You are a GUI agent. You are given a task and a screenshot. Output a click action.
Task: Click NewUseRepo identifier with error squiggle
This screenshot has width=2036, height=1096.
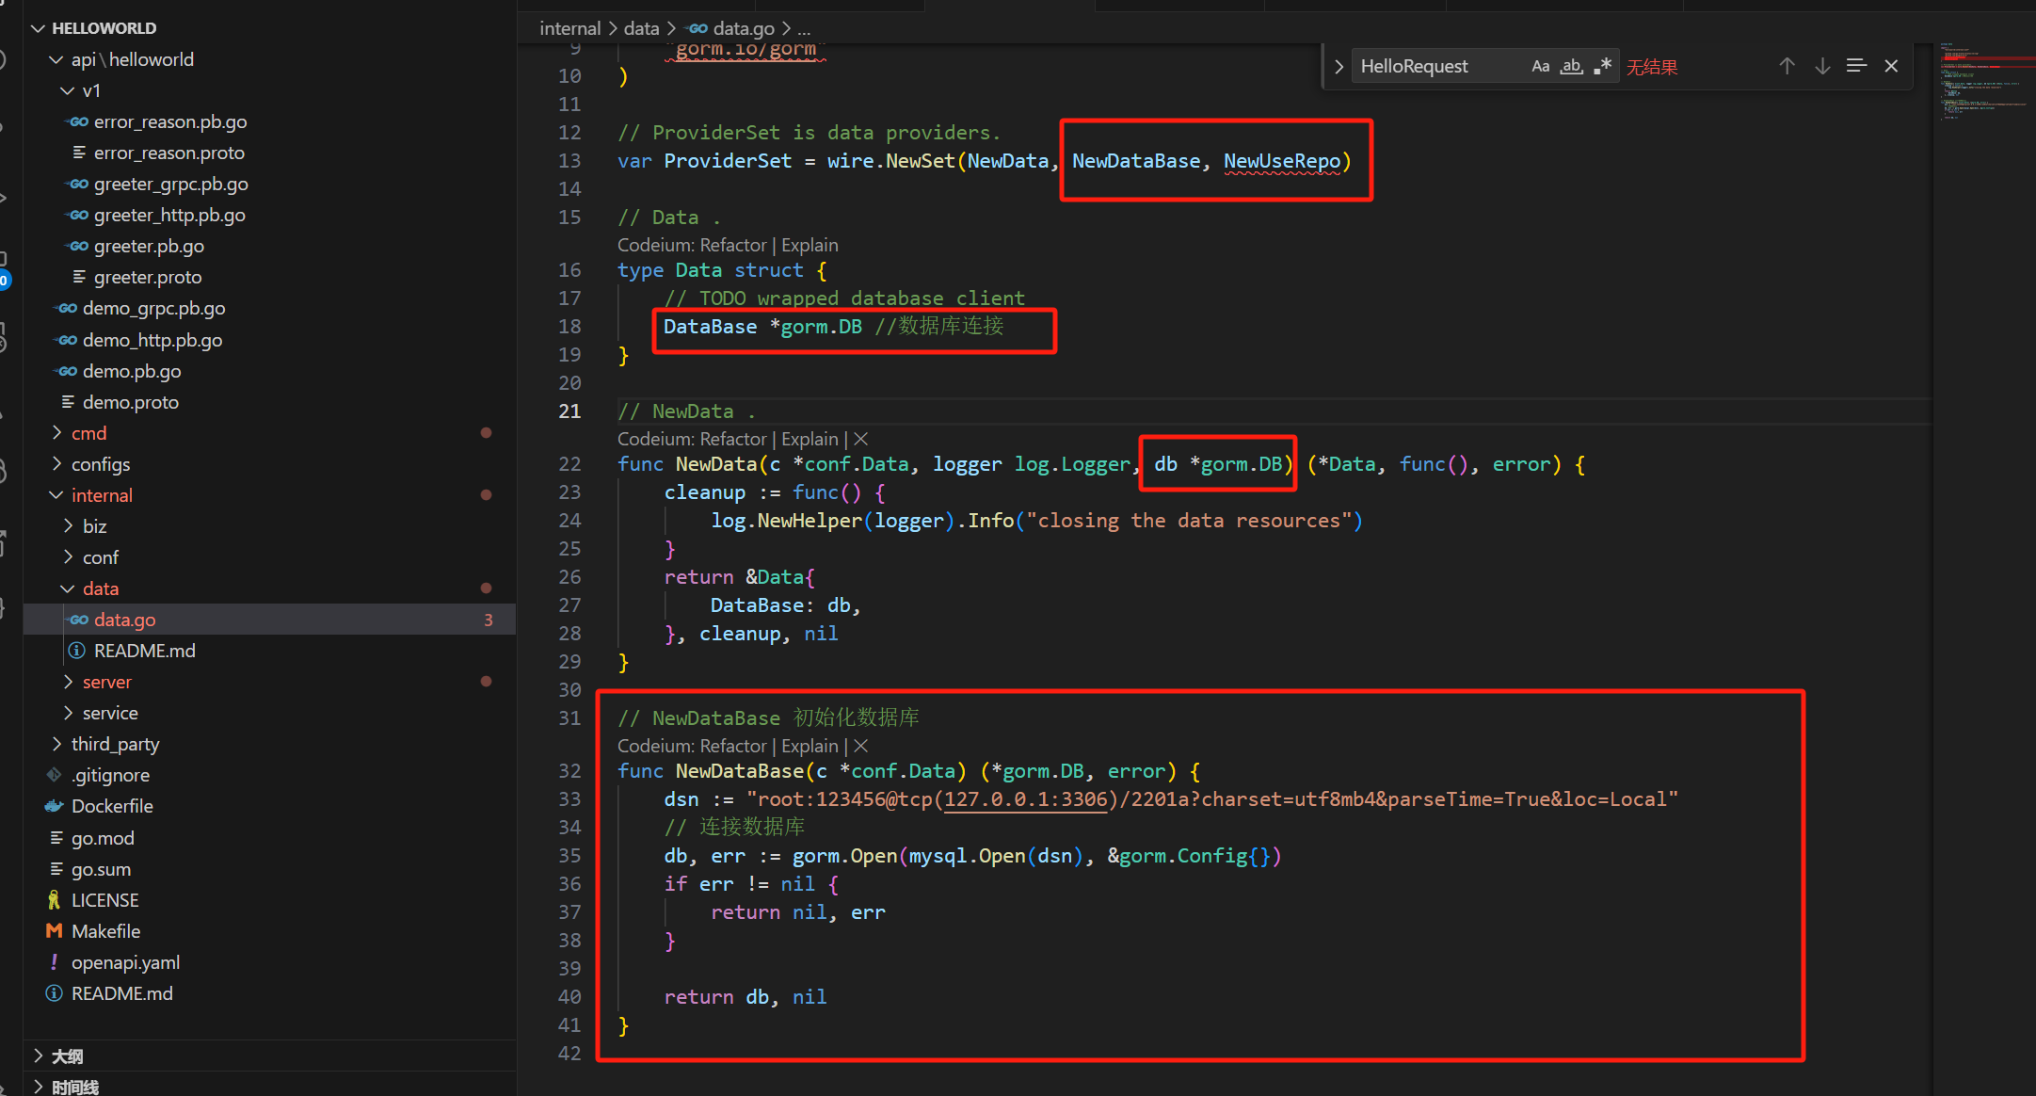(x=1282, y=161)
